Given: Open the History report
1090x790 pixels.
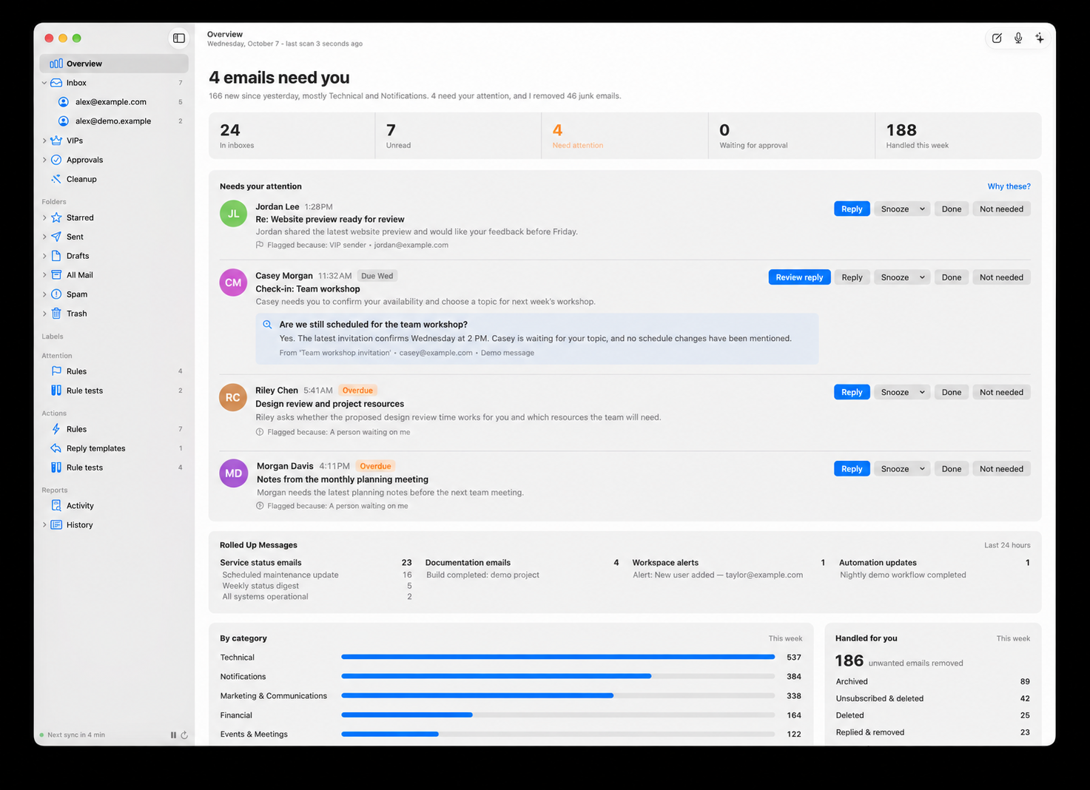Looking at the screenshot, I should pyautogui.click(x=113, y=525).
